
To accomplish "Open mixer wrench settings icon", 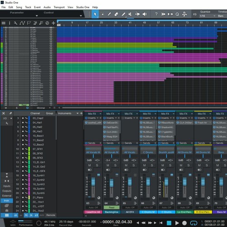I will 7,123.
